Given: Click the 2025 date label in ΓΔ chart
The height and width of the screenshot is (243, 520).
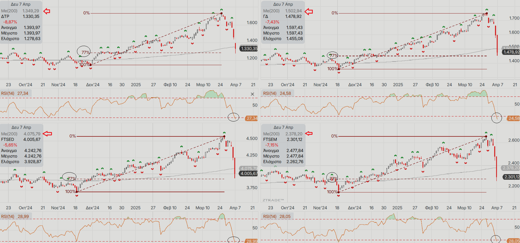Looking at the screenshot, I should pos(398,85).
